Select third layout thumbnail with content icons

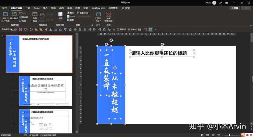click(x=46, y=121)
